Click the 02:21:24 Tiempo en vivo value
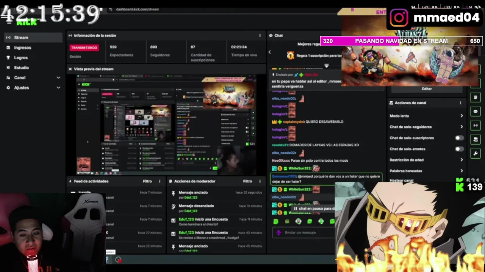The height and width of the screenshot is (272, 485). coord(239,47)
